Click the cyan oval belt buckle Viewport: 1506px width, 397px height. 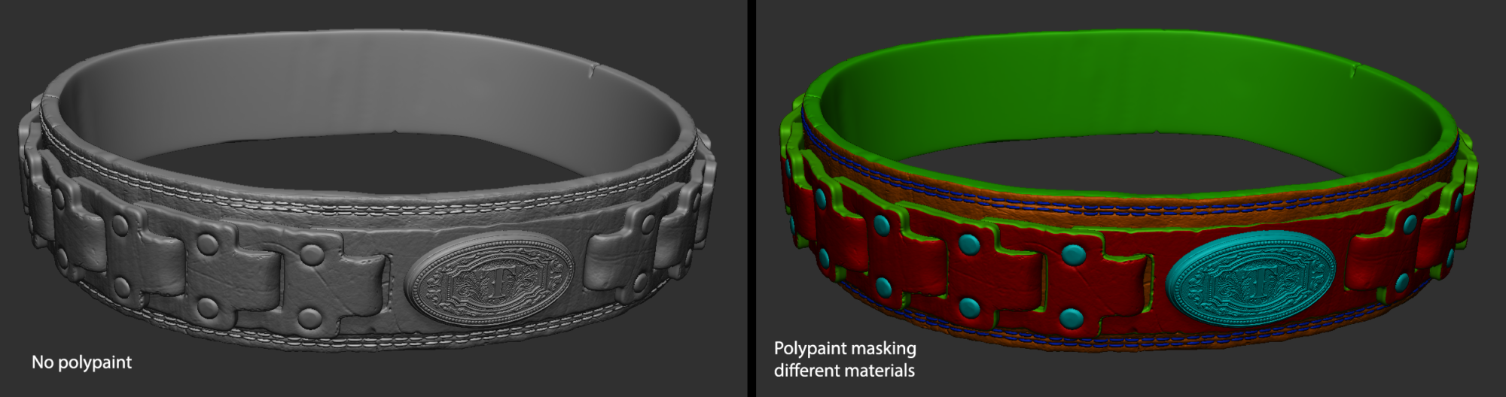(1251, 279)
